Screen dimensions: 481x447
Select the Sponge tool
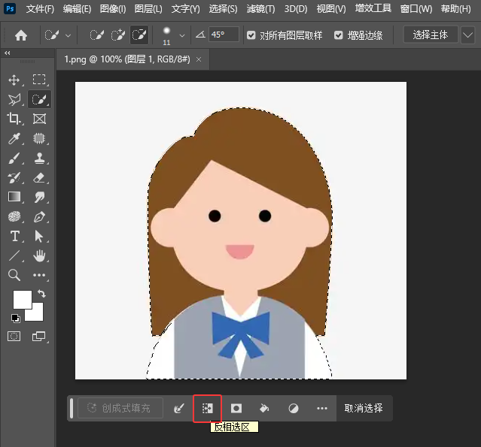(x=14, y=217)
